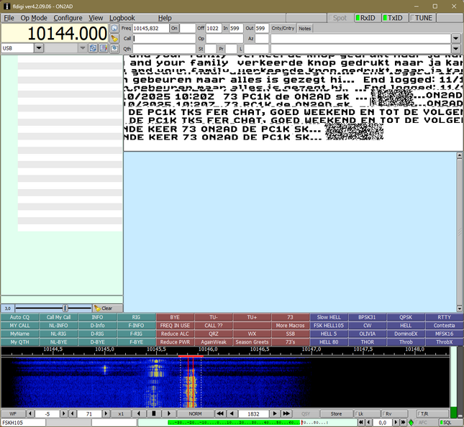
Task: Toggle the TxID indicator button
Action: point(393,18)
